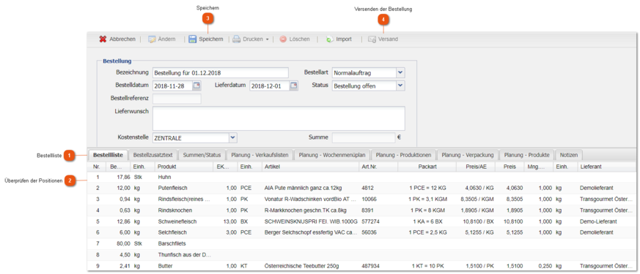
Task: Click the Versand envelope icon
Action: (x=372, y=39)
